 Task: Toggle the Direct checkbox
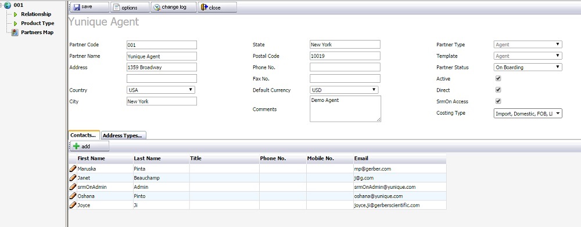[498, 90]
